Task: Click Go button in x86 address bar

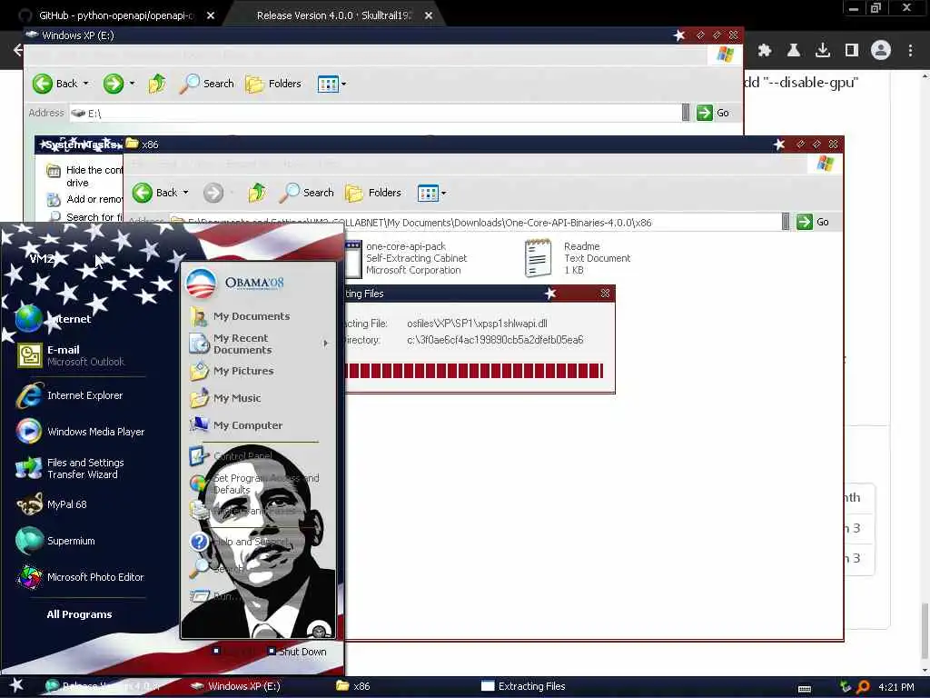Action: 814,222
